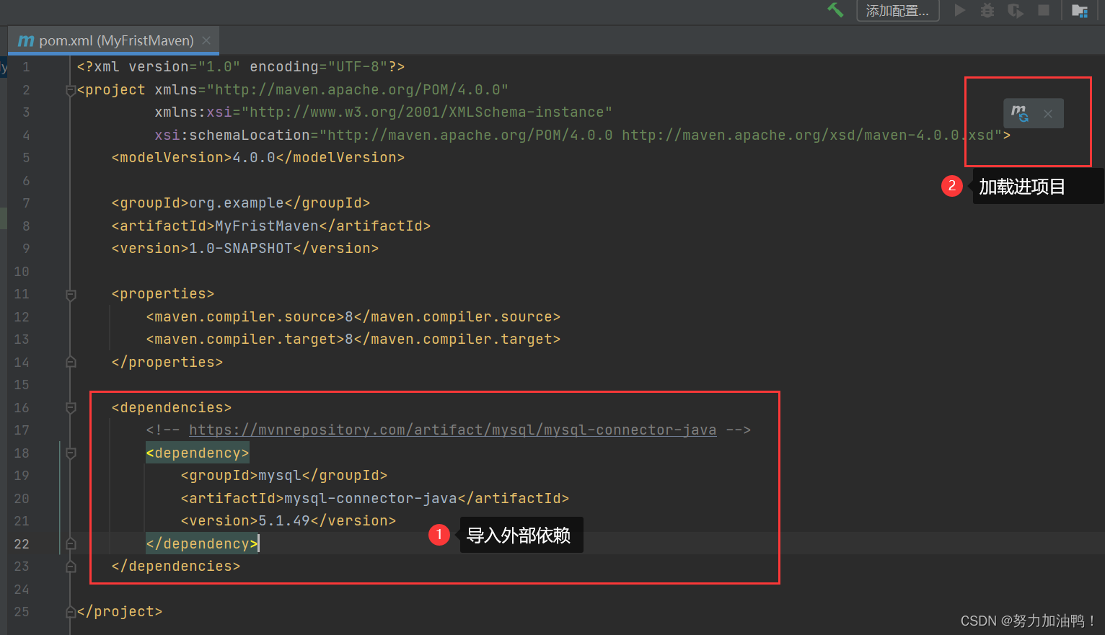
Task: Click the maven.compiler.source value line
Action: point(353,317)
